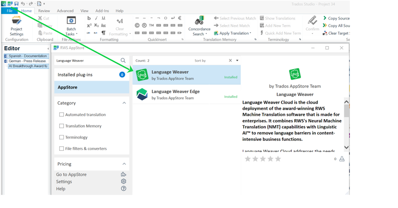The image size is (398, 208).
Task: Undo the last action
Action: [x=23, y=4]
